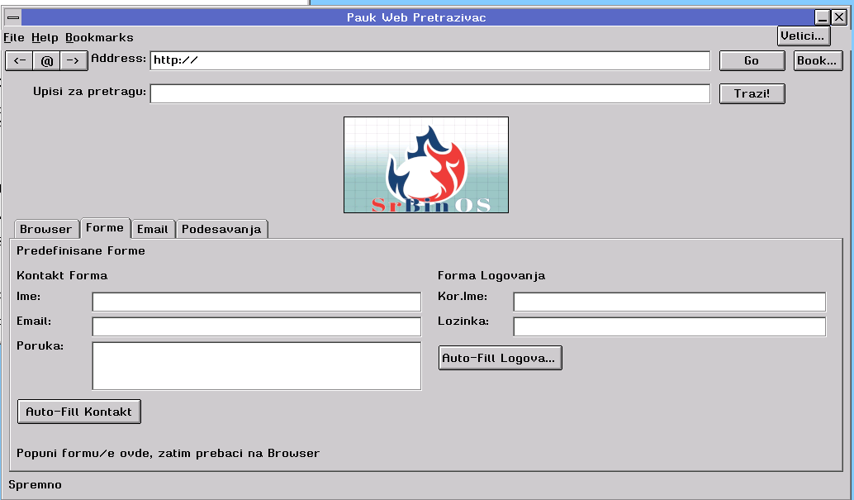The image size is (854, 500).
Task: Open the File menu
Action: (14, 37)
